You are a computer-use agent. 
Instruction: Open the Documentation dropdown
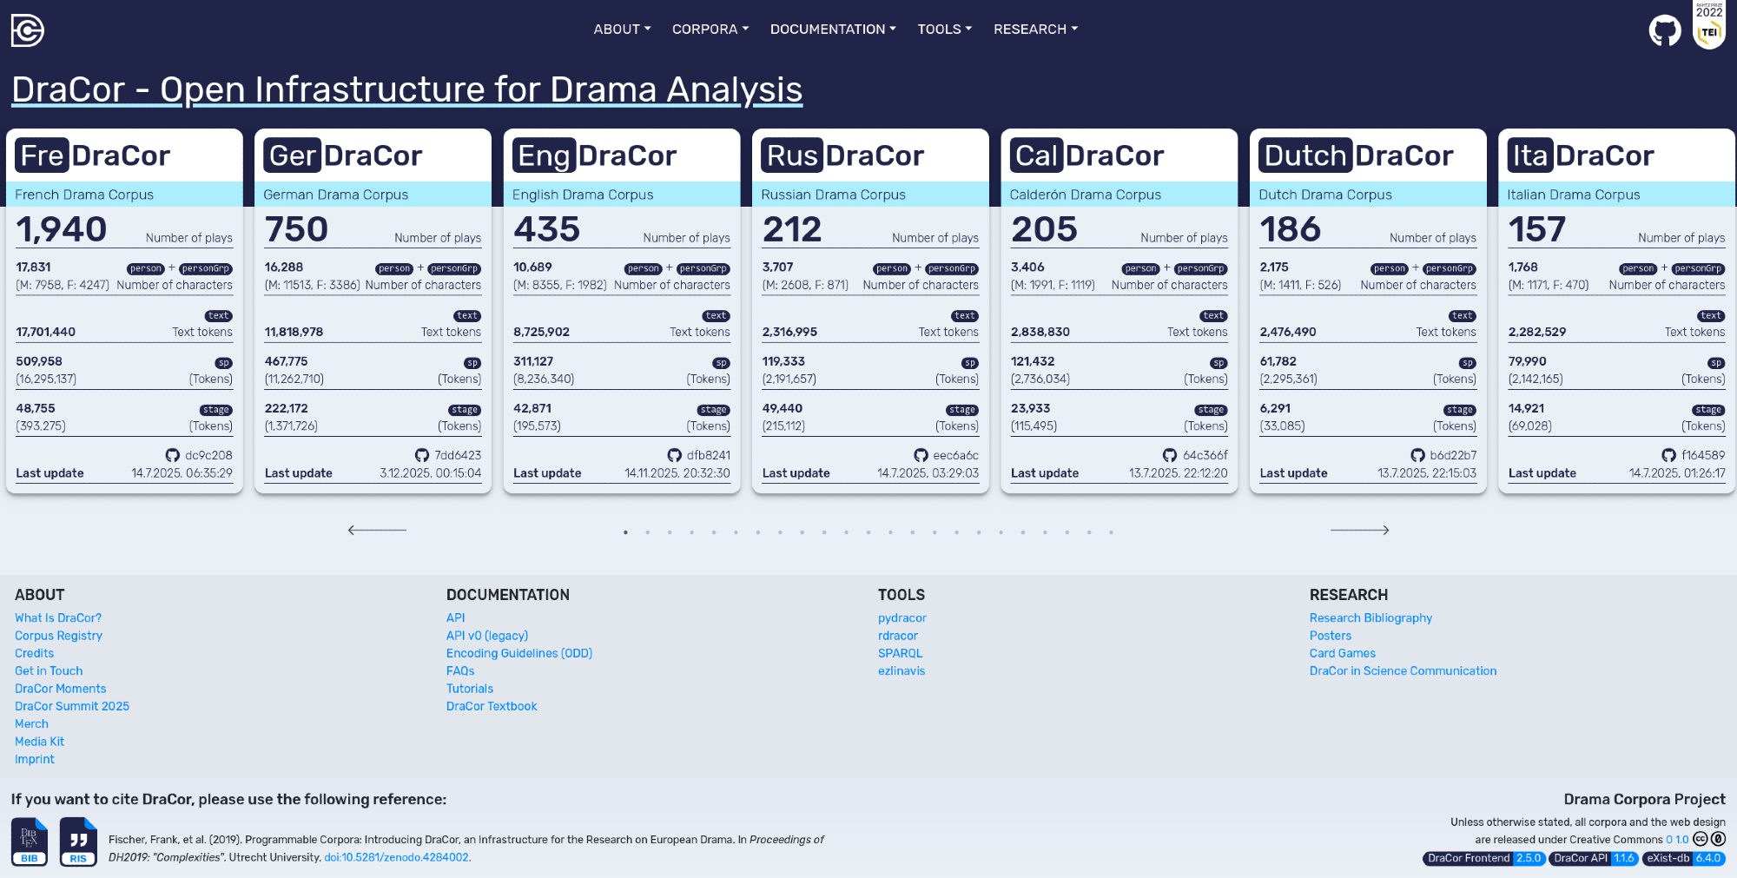coord(832,30)
